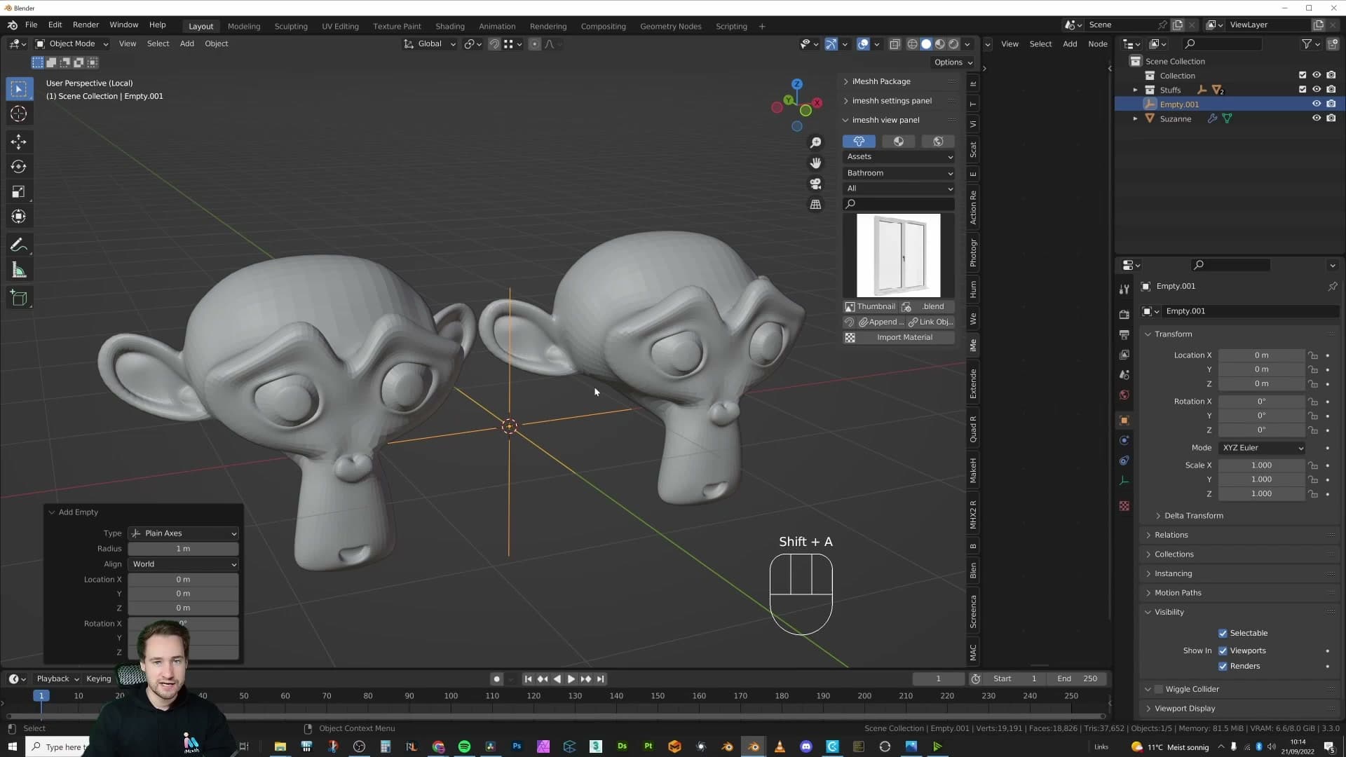Click the viewport Options button
The height and width of the screenshot is (757, 1346).
pos(953,62)
